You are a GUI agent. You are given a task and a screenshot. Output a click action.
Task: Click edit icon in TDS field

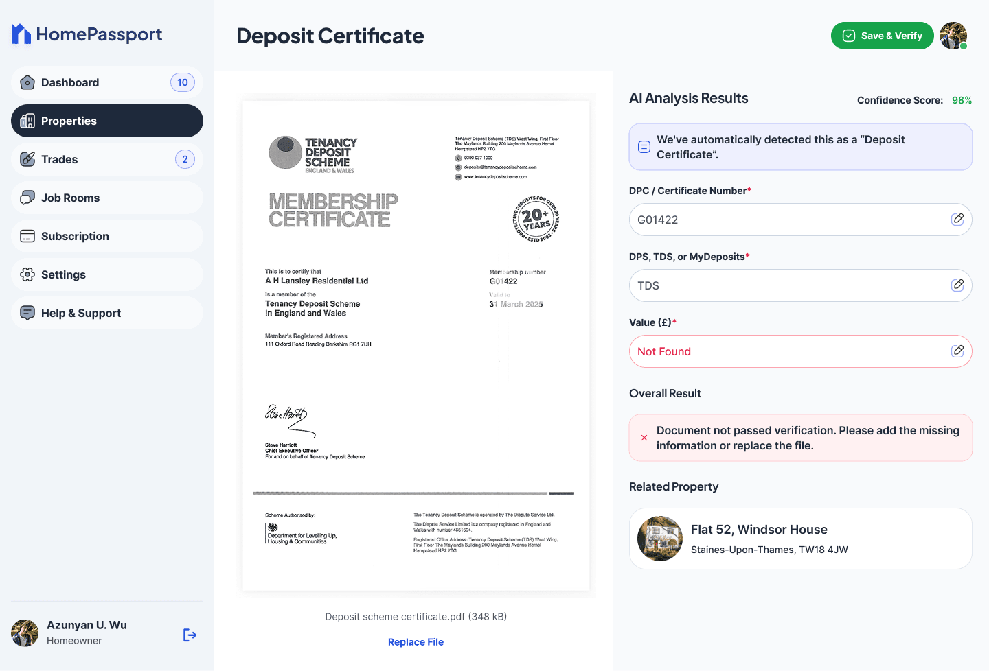tap(957, 285)
